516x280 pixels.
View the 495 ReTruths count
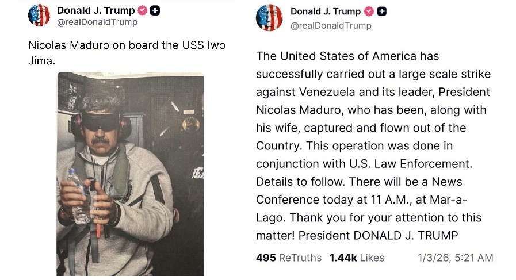(x=288, y=258)
